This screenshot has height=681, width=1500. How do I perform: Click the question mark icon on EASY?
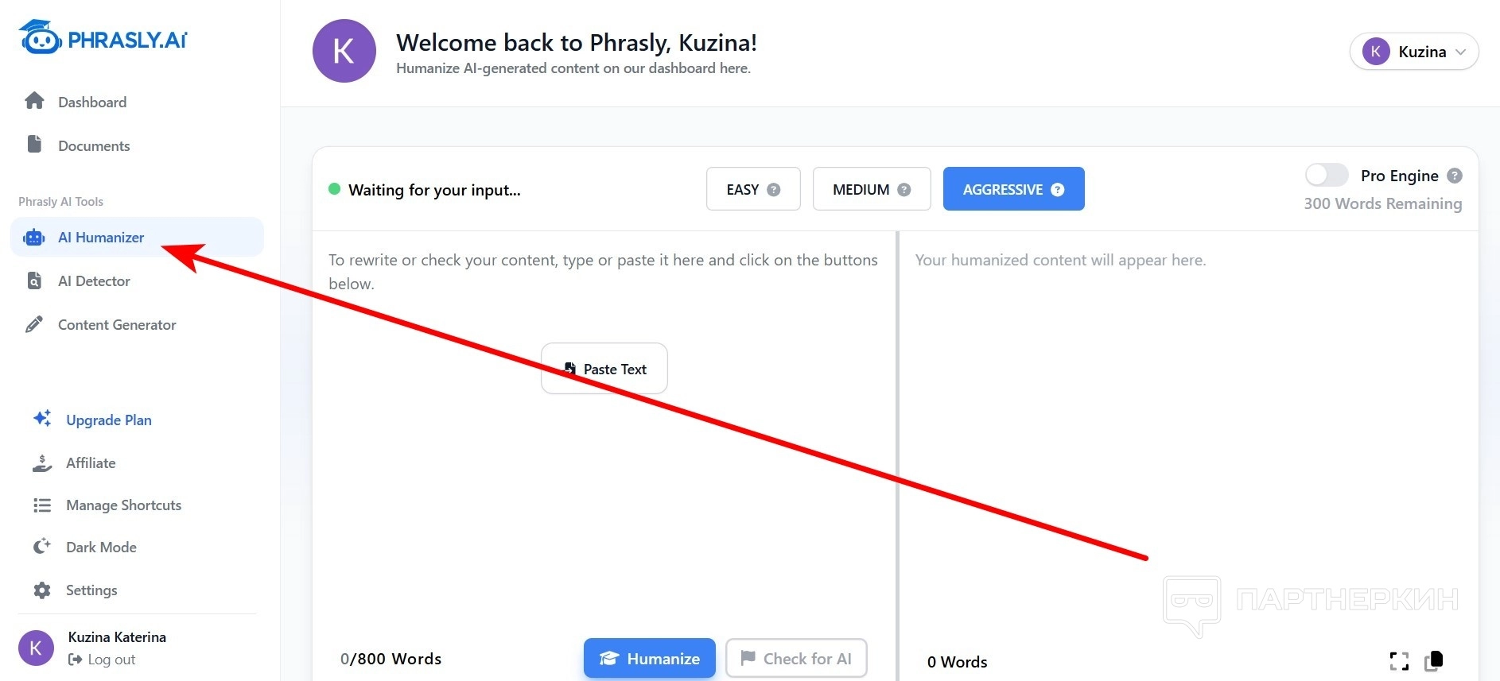tap(773, 190)
